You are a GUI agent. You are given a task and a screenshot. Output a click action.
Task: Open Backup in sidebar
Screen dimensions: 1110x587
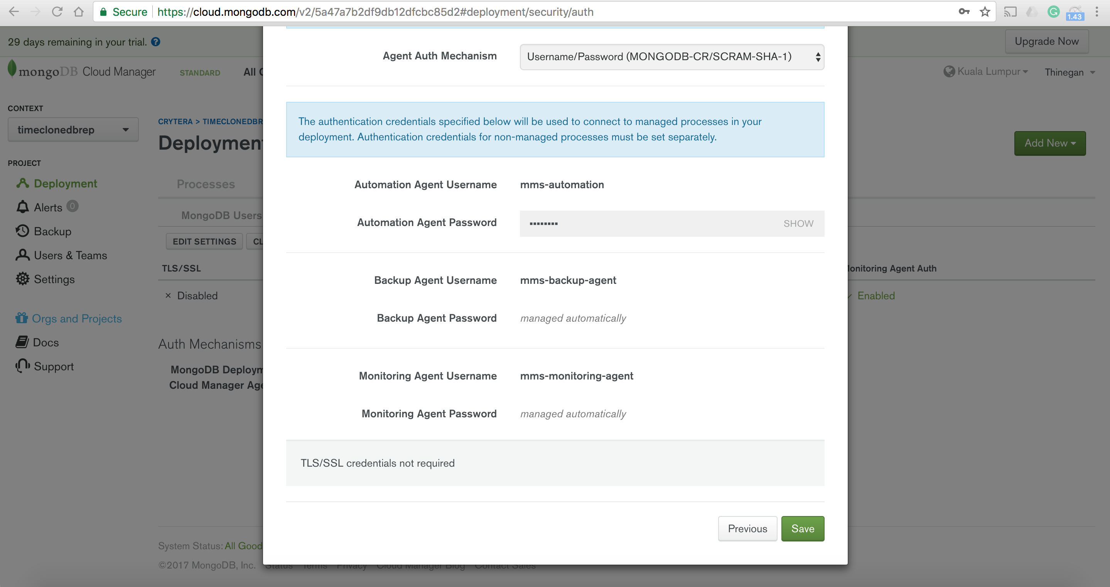point(52,231)
